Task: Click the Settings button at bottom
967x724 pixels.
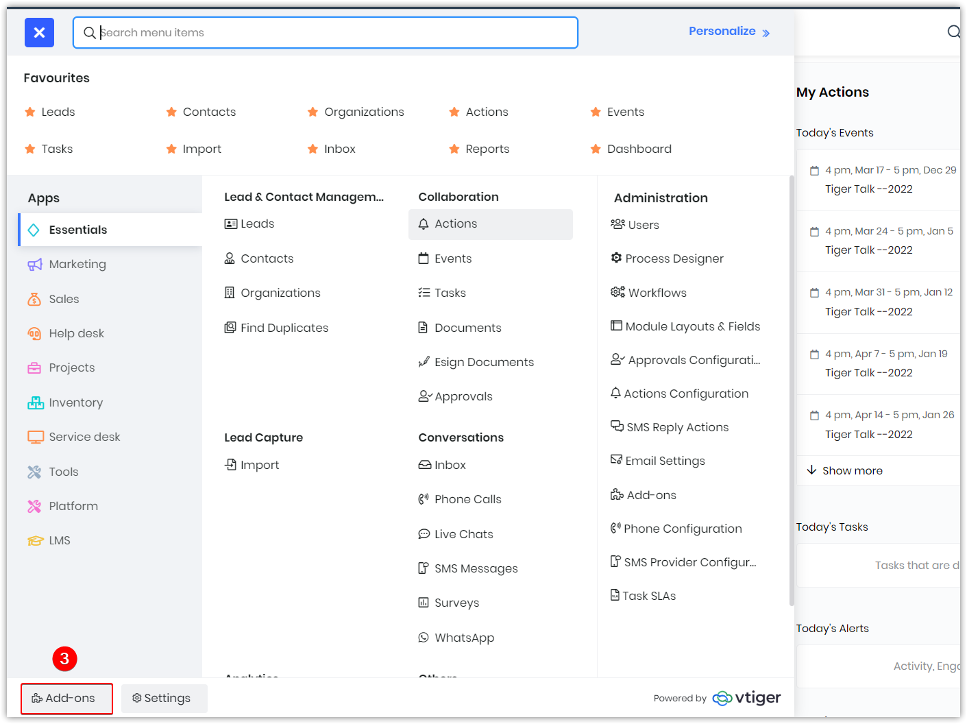Action: tap(164, 699)
